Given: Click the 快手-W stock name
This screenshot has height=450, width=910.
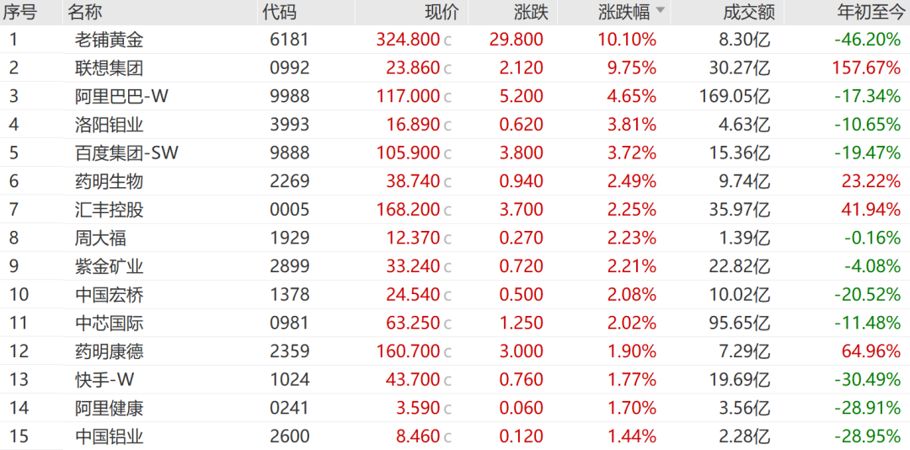Looking at the screenshot, I should click(104, 380).
